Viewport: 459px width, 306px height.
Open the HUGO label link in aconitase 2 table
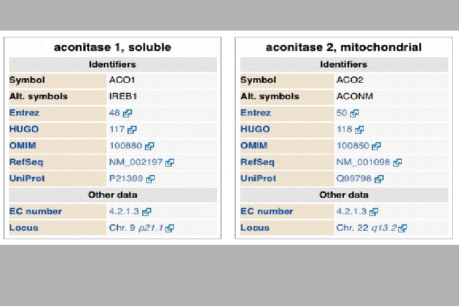coord(255,129)
